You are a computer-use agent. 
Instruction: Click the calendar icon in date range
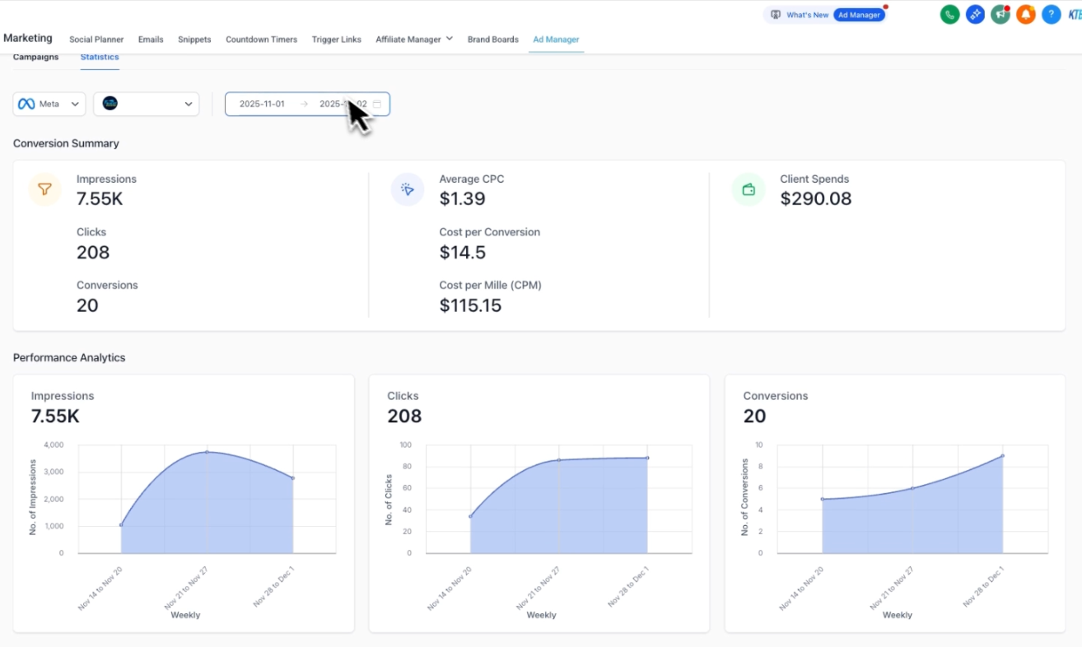point(377,105)
